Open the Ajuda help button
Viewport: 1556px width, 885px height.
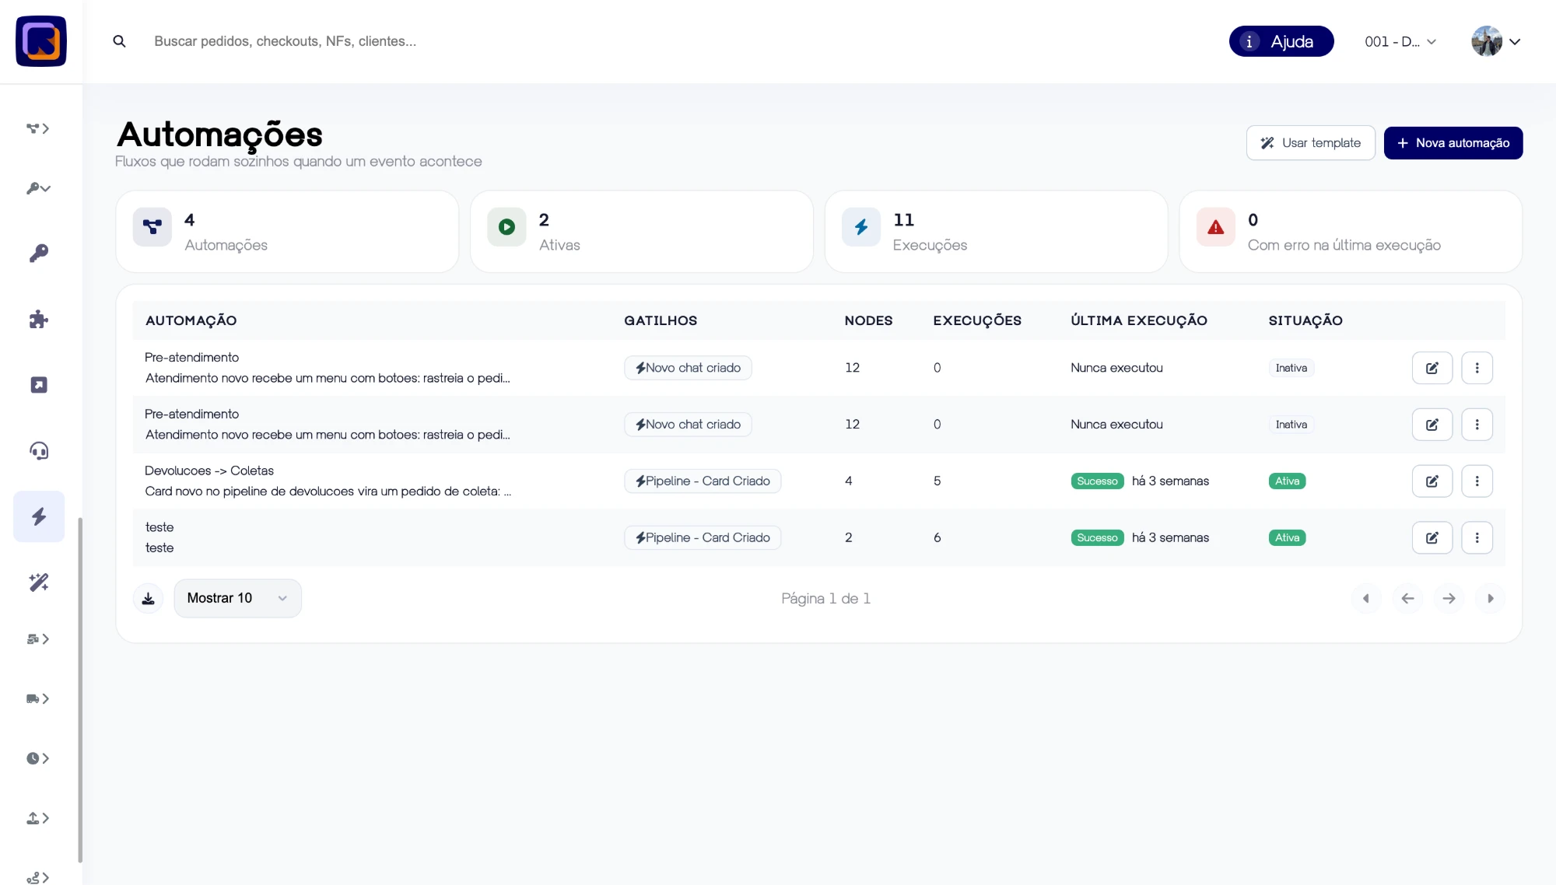(1281, 42)
